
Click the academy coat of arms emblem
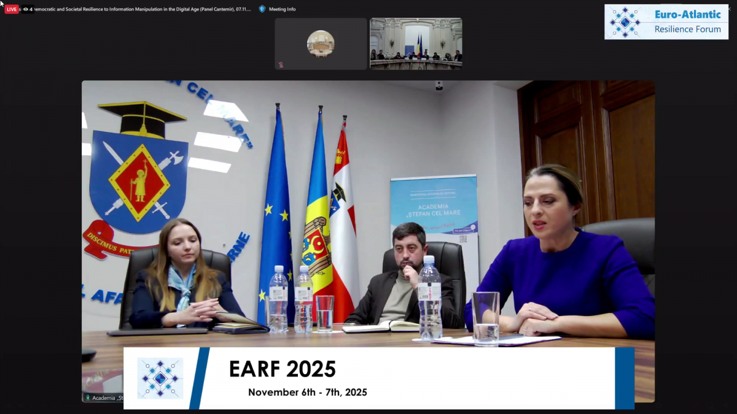coord(139,178)
